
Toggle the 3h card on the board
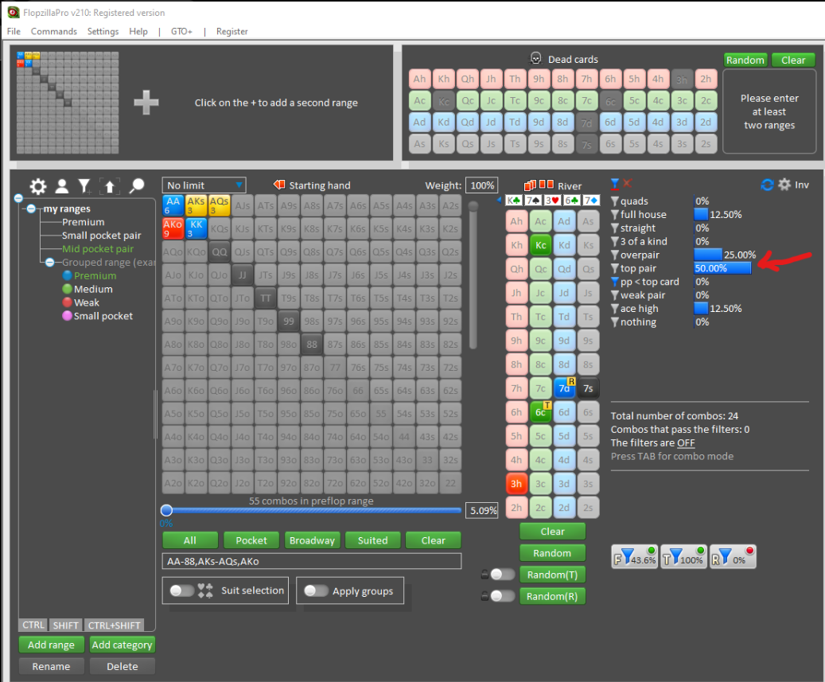point(516,484)
